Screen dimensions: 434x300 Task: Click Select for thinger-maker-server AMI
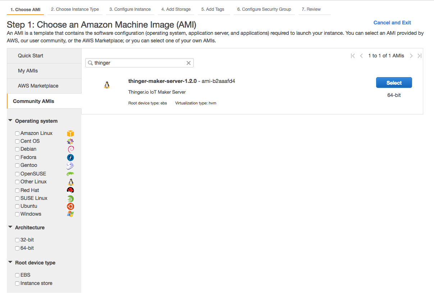point(394,83)
